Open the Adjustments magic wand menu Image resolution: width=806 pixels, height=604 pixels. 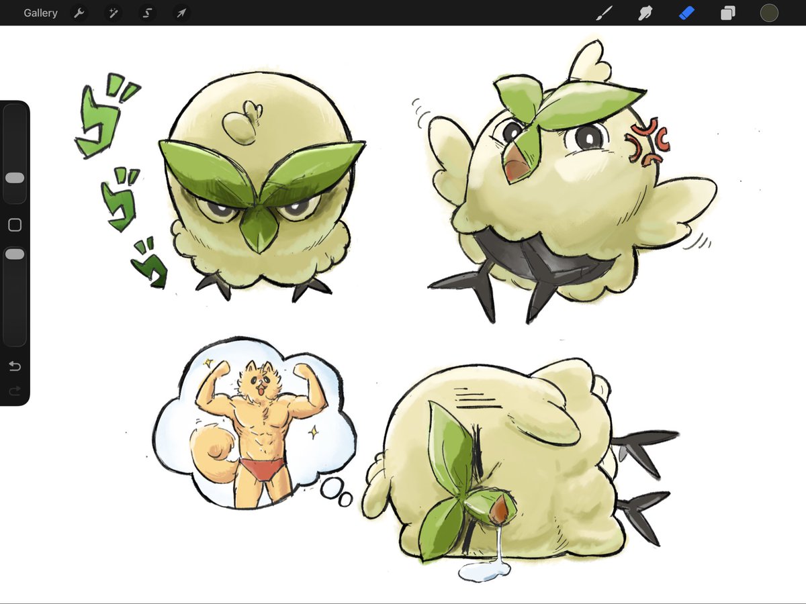113,13
